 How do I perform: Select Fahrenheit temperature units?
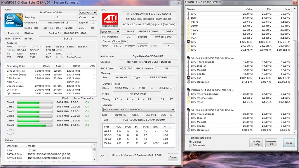190,145
